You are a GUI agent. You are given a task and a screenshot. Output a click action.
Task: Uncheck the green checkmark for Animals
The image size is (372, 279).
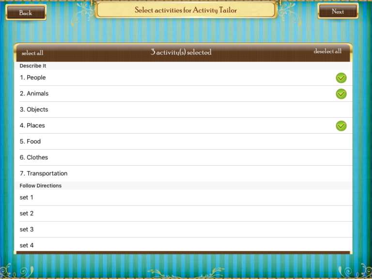point(341,93)
